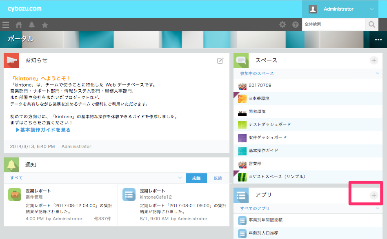This screenshot has width=387, height=239.
Task: Click the 事業別年間販売額 app icon
Action: (x=242, y=221)
